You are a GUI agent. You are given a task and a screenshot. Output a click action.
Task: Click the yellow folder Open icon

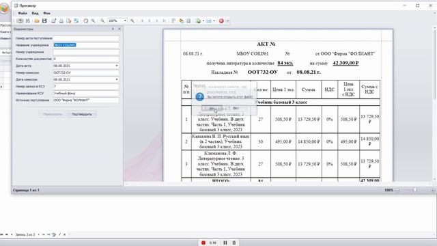pyautogui.click(x=37, y=20)
